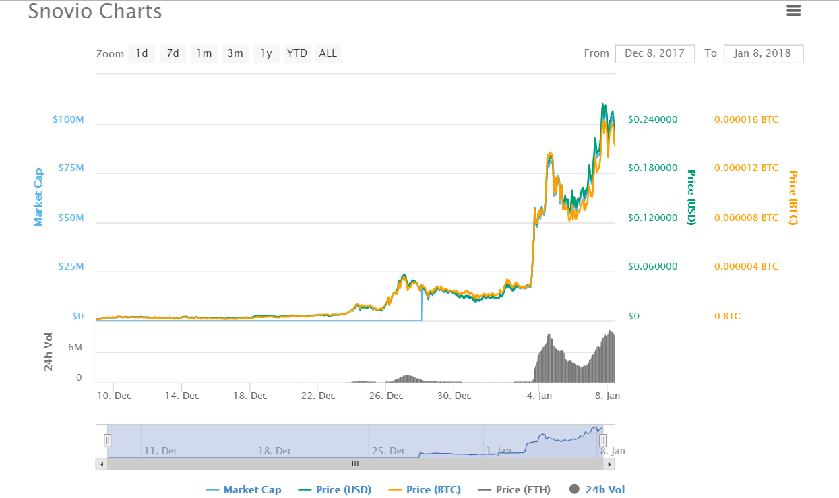Show ALL historical data

pyautogui.click(x=328, y=53)
